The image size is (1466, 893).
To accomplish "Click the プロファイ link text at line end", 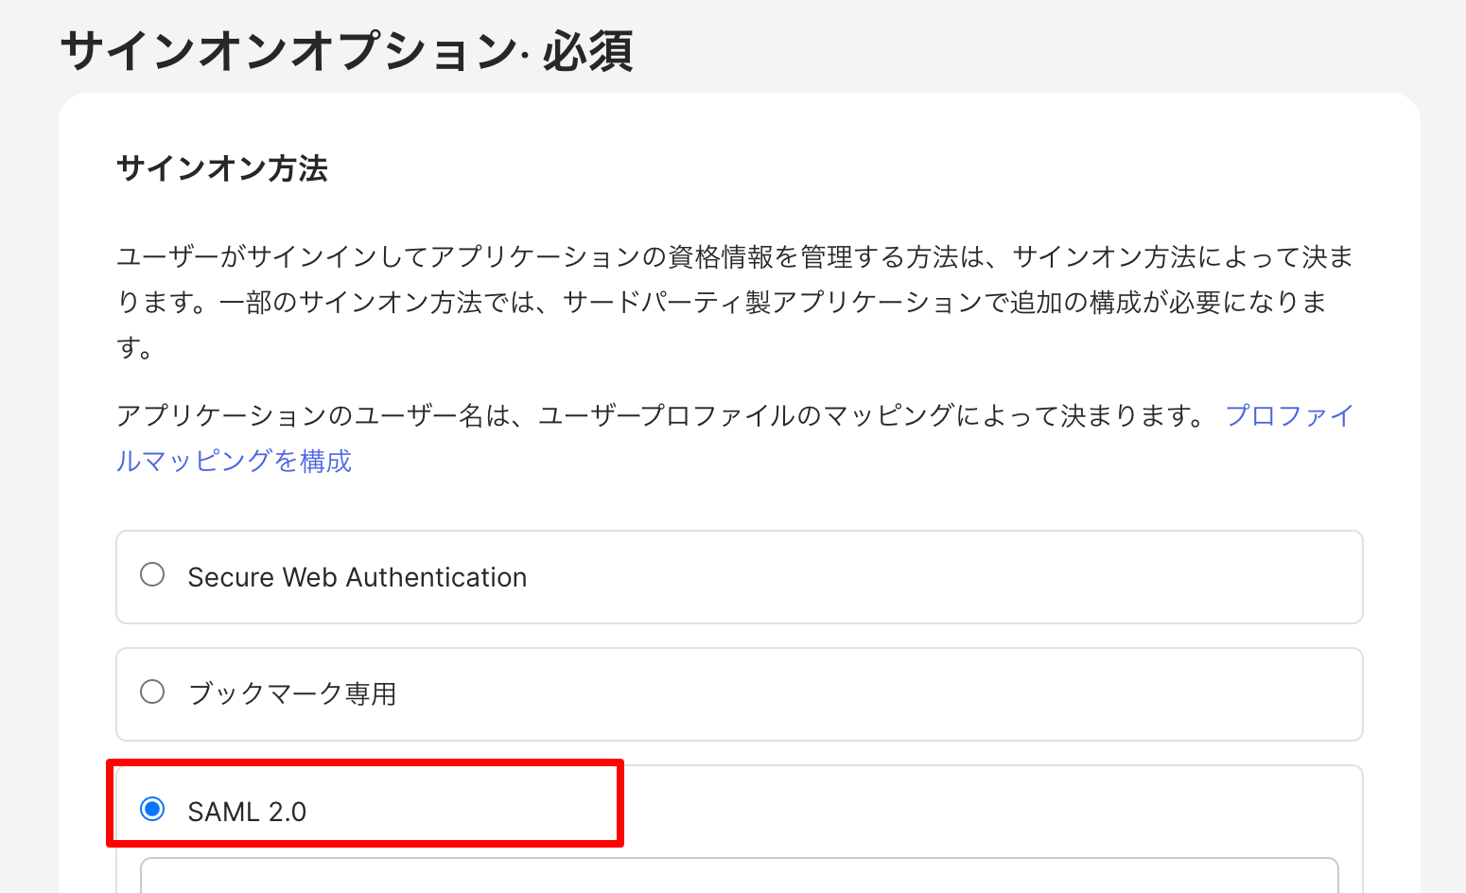I will coord(1289,416).
